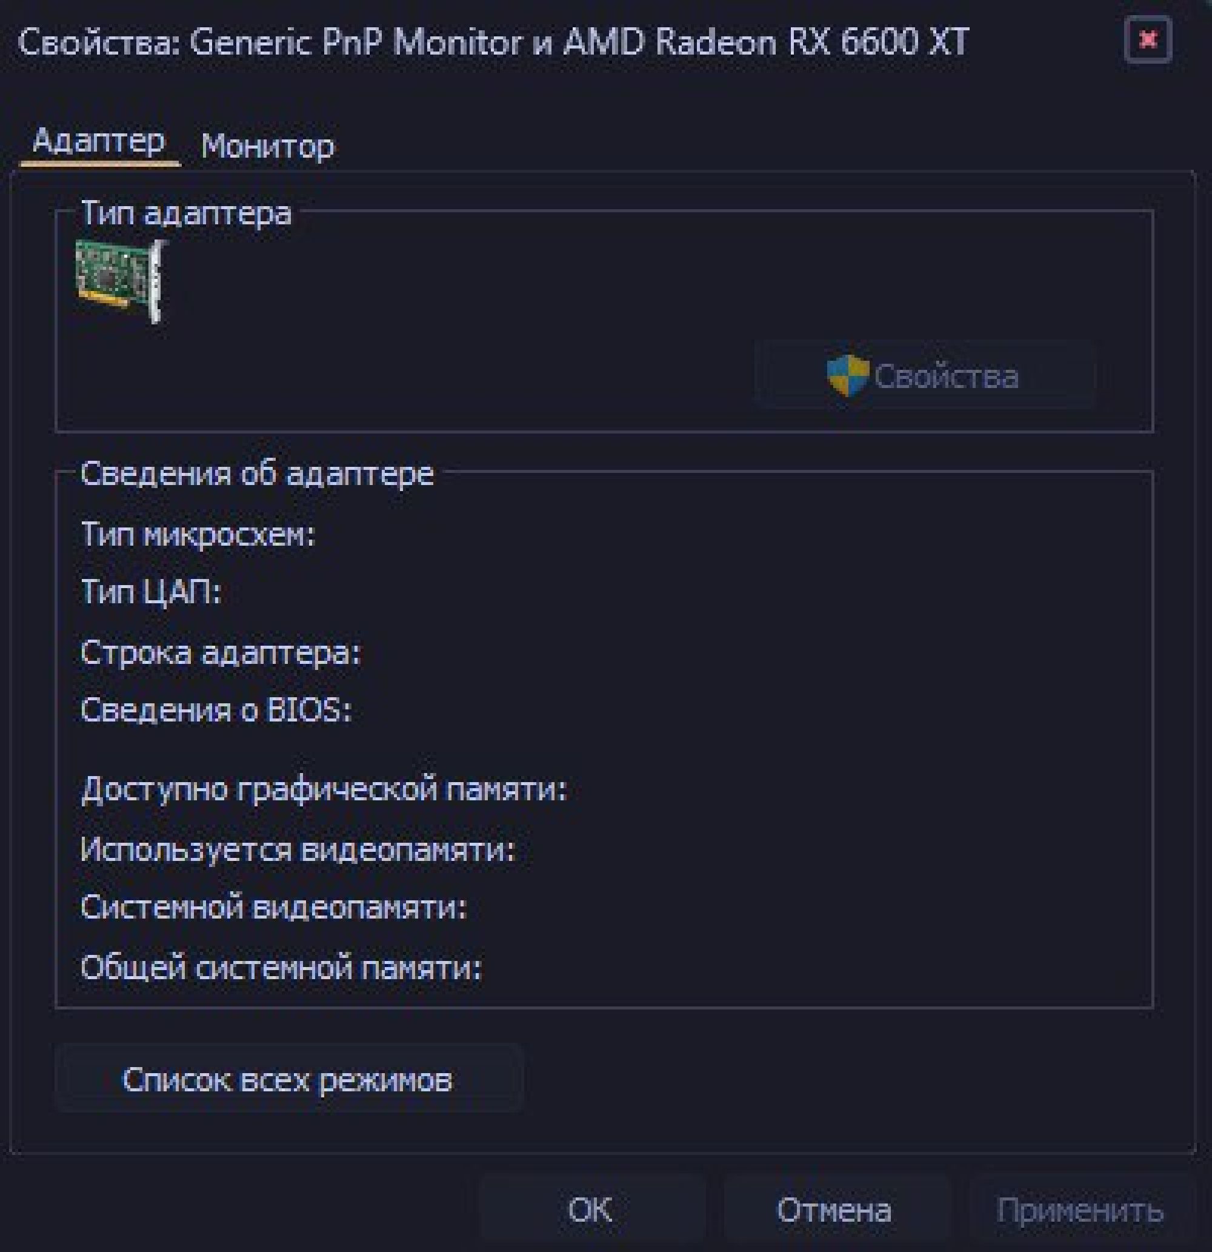Click the Применить button

coord(1080,1210)
